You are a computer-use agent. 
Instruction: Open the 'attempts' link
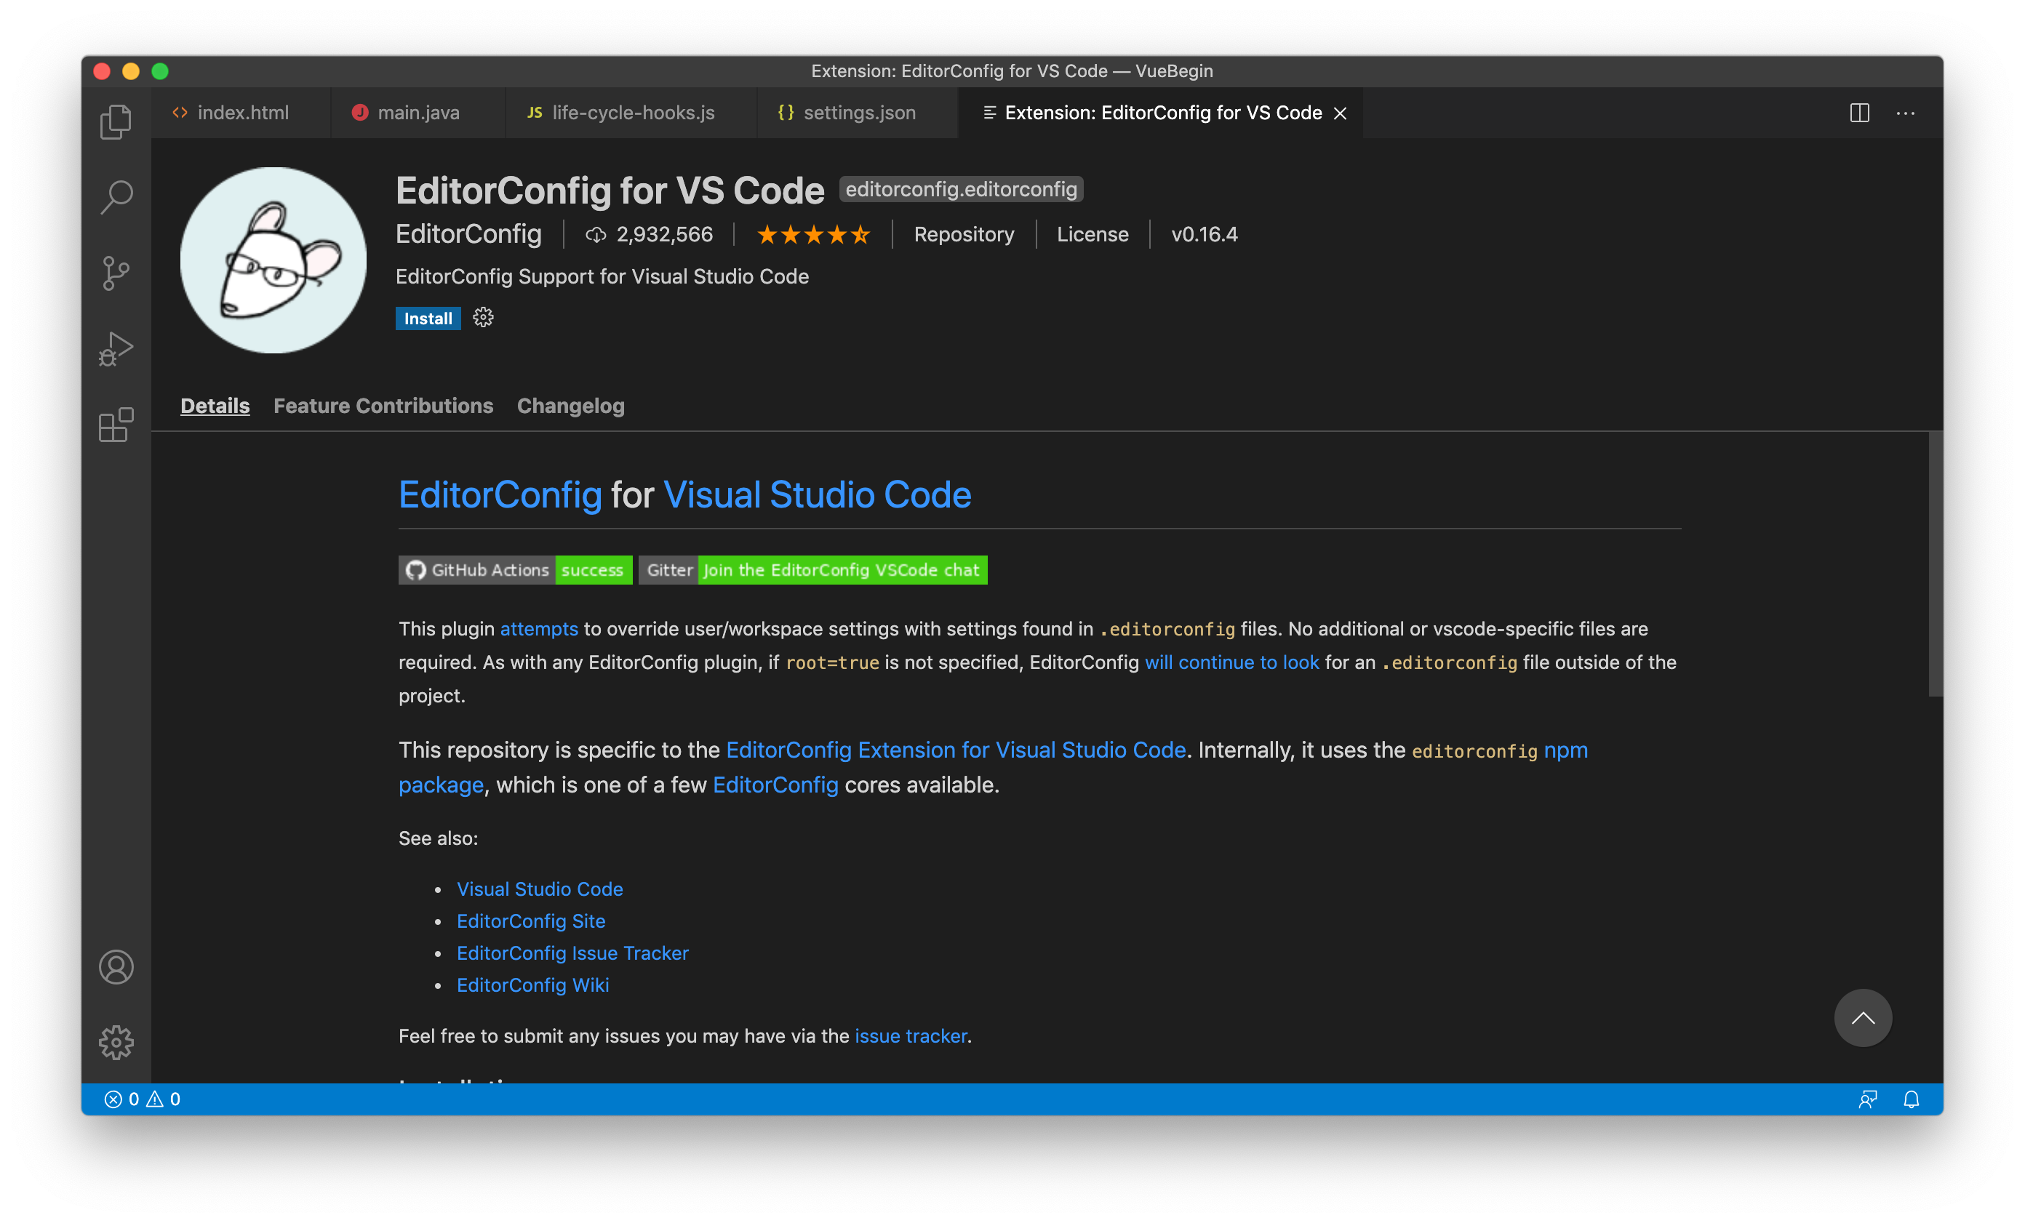(539, 628)
